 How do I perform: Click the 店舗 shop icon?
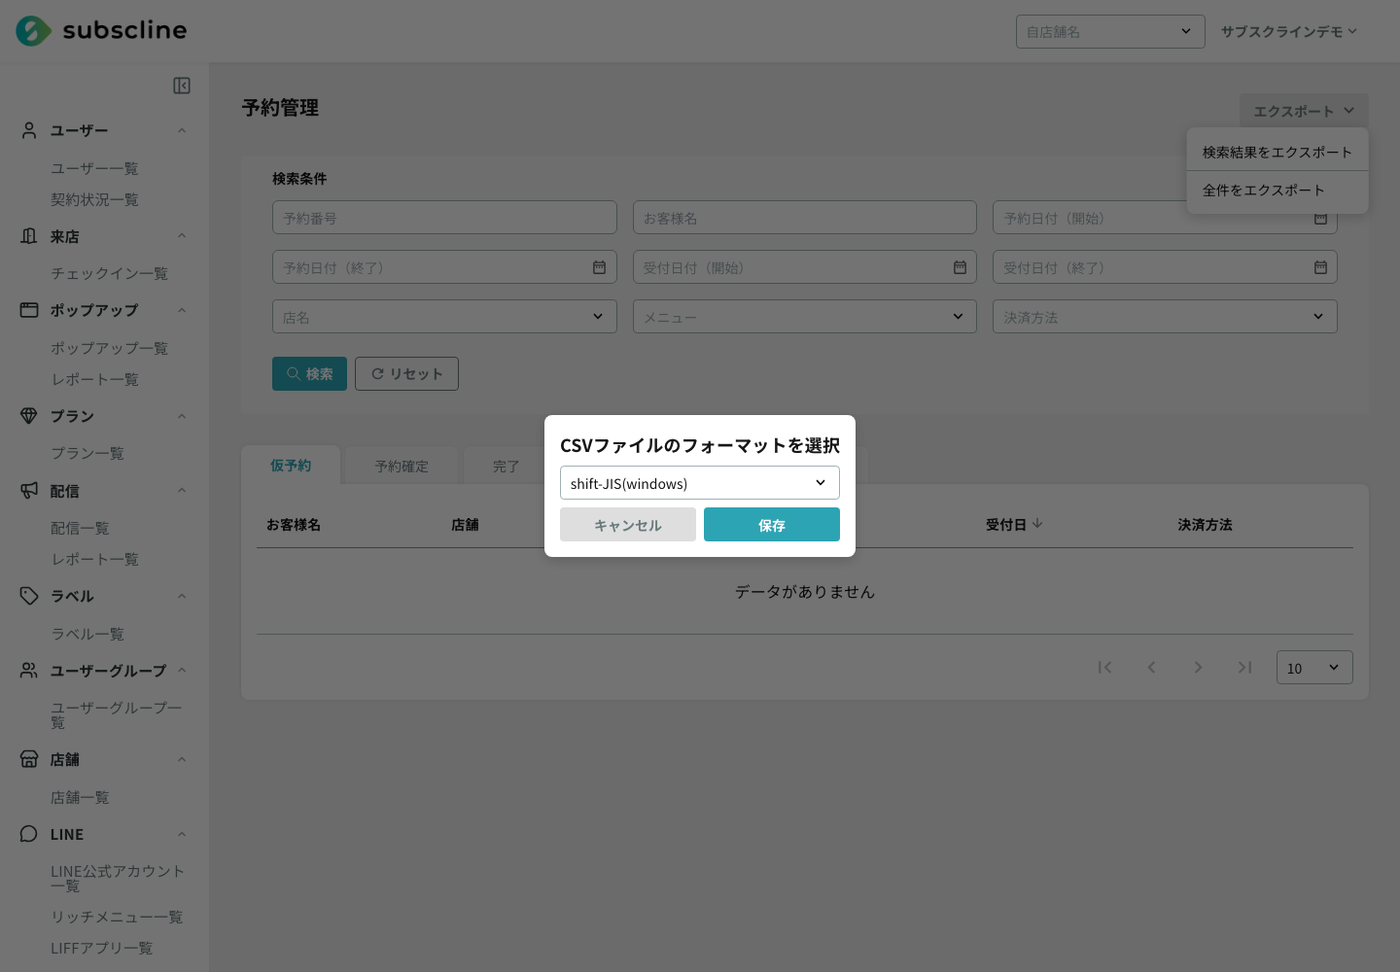[x=29, y=759]
